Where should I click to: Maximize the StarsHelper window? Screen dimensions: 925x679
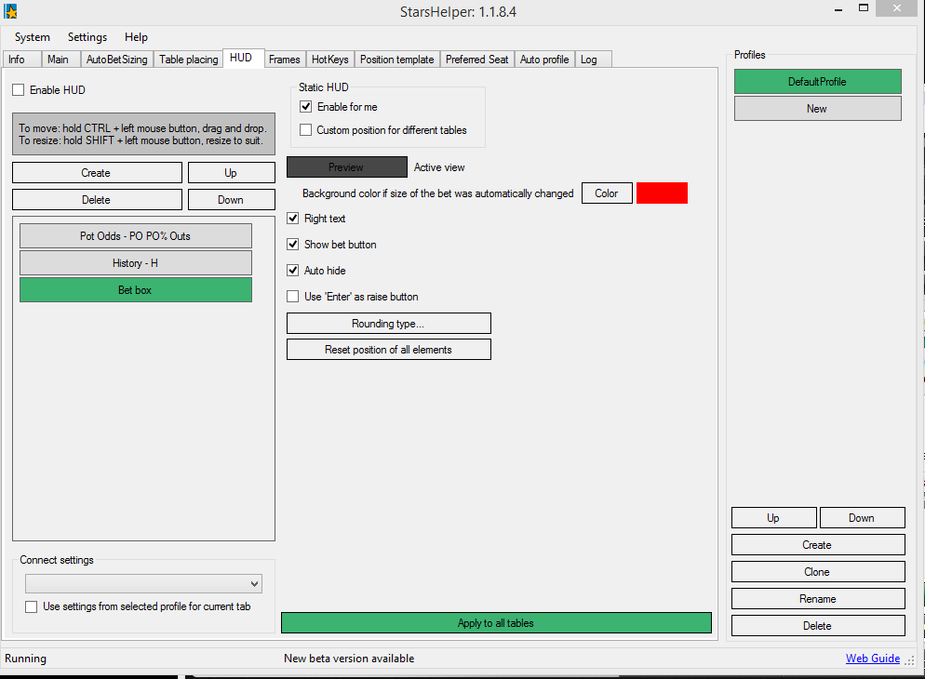click(x=864, y=8)
